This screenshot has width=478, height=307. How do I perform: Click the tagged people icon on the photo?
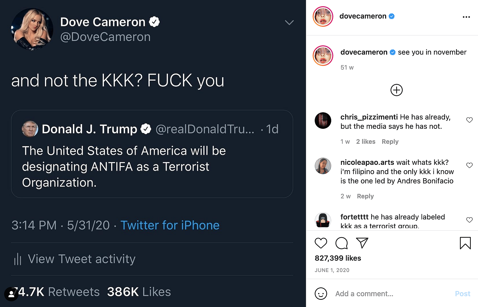[x=11, y=294]
